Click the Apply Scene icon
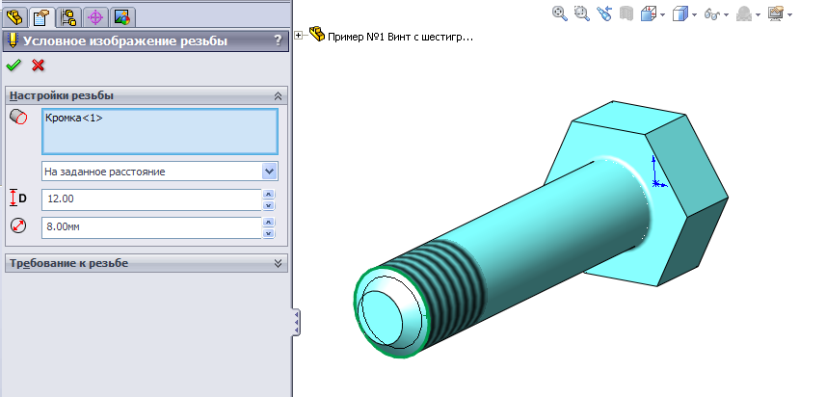 pos(744,14)
